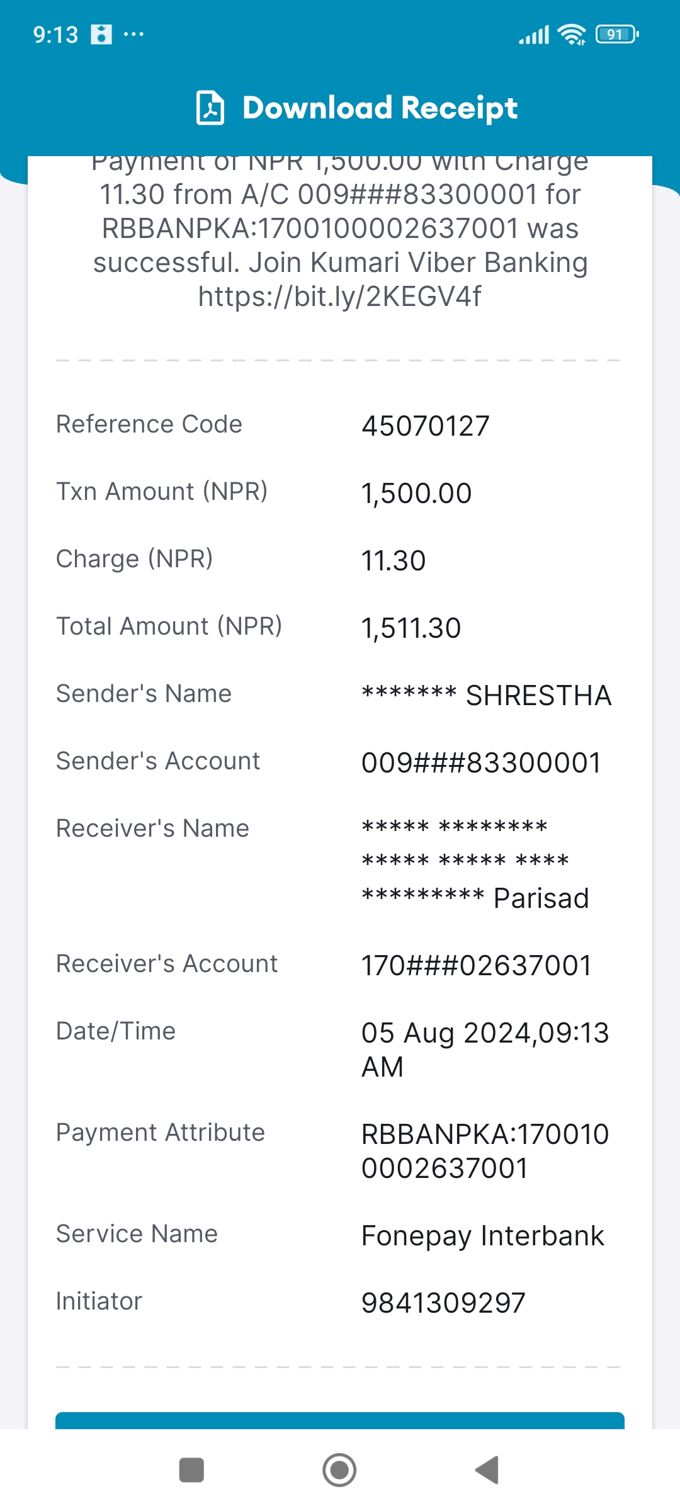Select the initiator number 9841309297
The width and height of the screenshot is (680, 1511).
(443, 1303)
